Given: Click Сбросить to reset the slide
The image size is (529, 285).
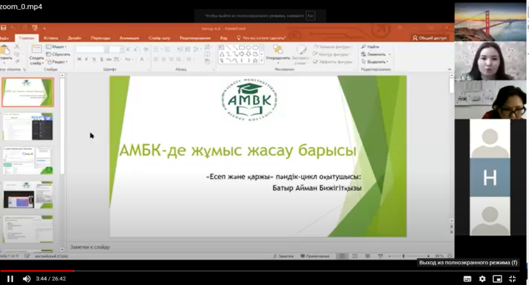Looking at the screenshot, I should [59, 54].
